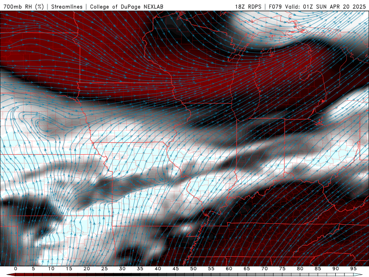Click the '0' value on the color scale
The image size is (369, 277).
point(16,269)
